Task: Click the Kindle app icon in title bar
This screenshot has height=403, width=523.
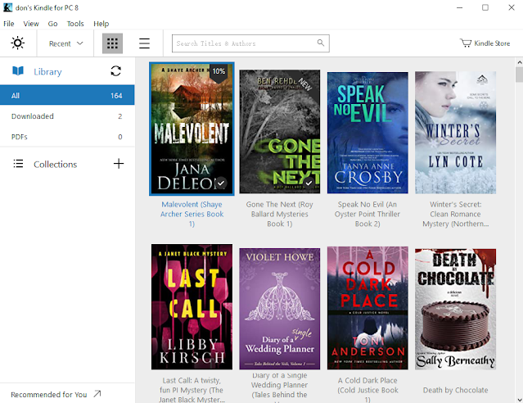Action: (x=7, y=7)
